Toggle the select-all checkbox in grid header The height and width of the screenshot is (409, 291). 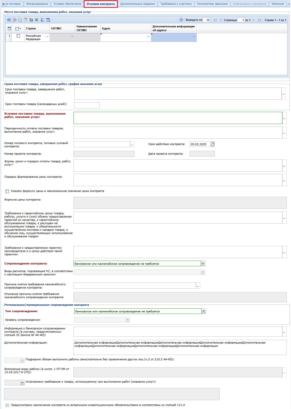coord(17,29)
